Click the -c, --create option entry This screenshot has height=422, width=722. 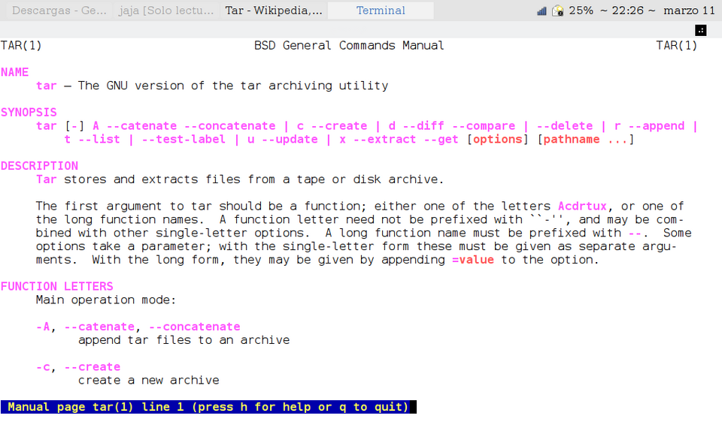pos(78,367)
